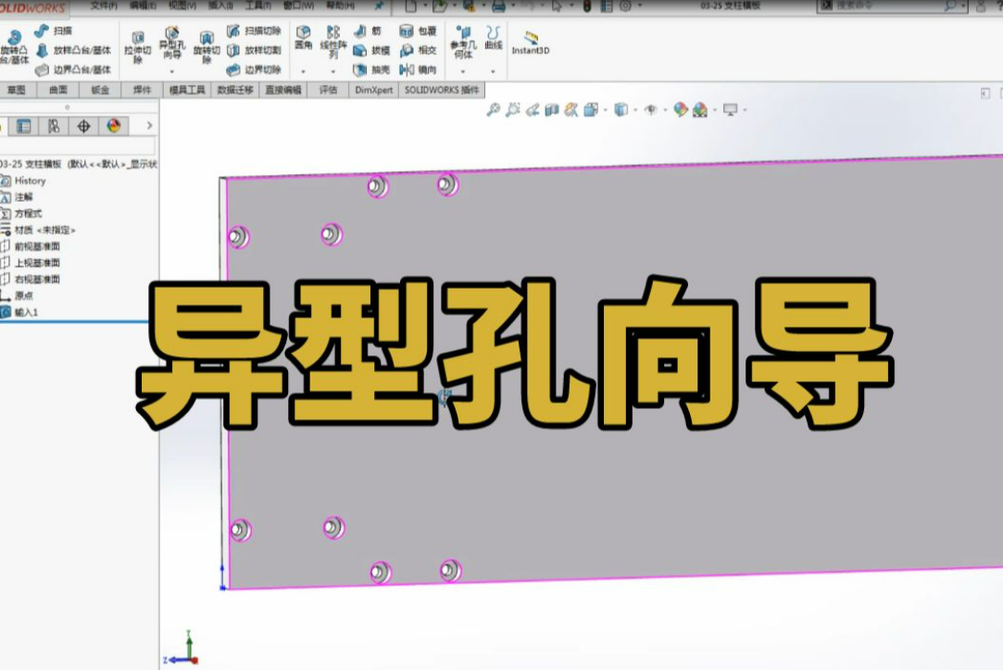The height and width of the screenshot is (670, 1003).
Task: Click the top-right search command field
Action: [x=889, y=7]
